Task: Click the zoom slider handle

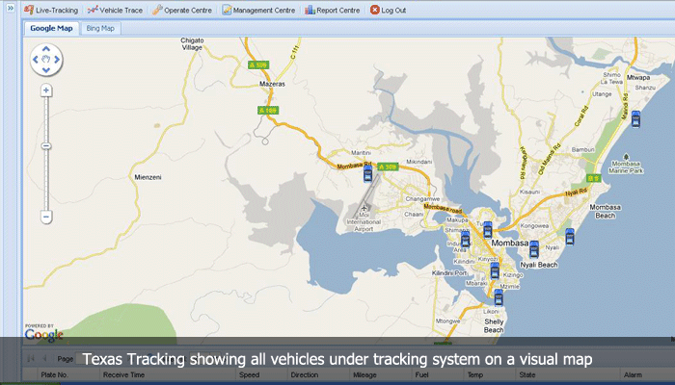Action: (46, 146)
